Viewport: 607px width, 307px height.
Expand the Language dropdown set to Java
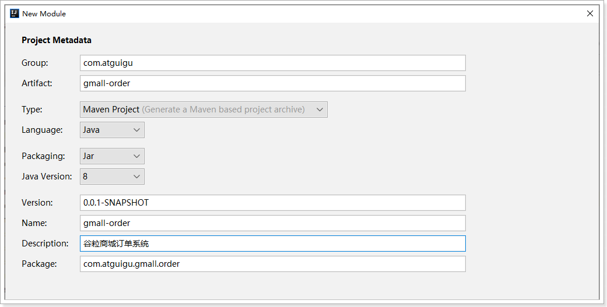112,130
